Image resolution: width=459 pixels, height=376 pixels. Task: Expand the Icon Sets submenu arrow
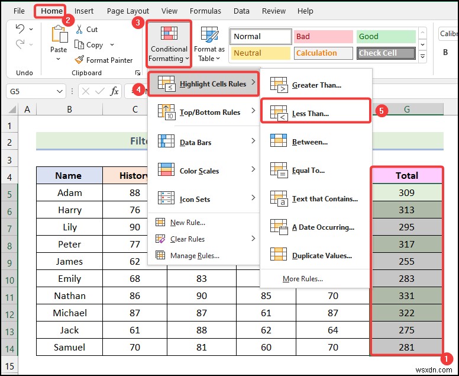click(x=253, y=198)
